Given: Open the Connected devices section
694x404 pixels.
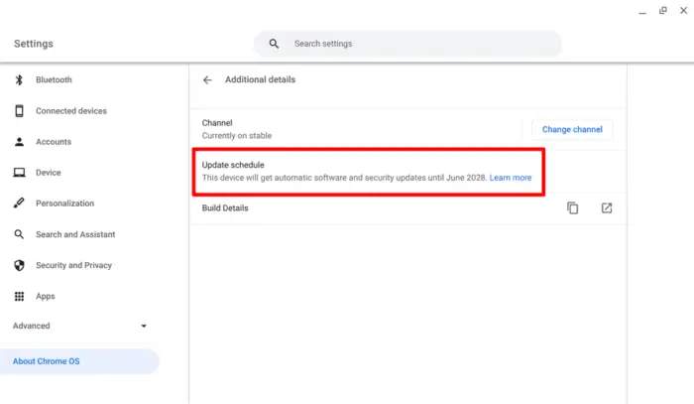Looking at the screenshot, I should [71, 111].
